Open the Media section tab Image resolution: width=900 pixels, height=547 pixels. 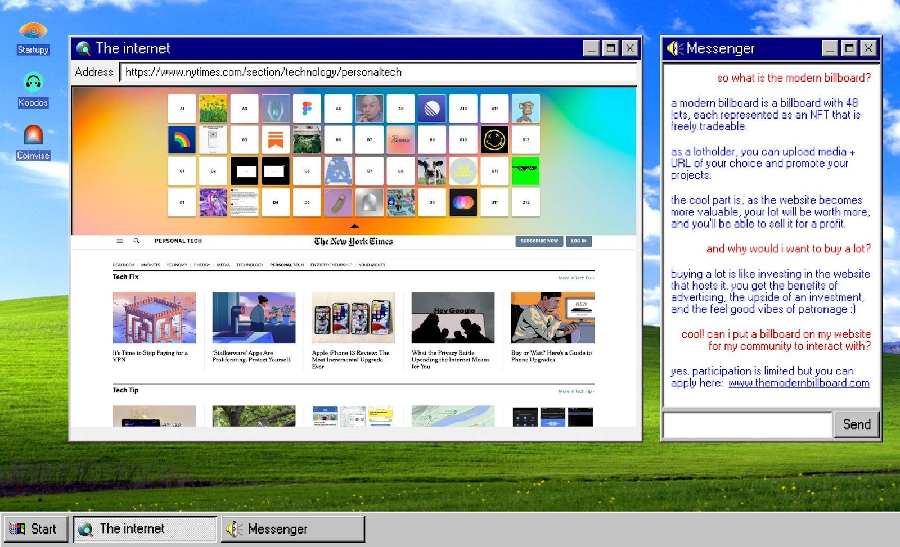tap(223, 265)
